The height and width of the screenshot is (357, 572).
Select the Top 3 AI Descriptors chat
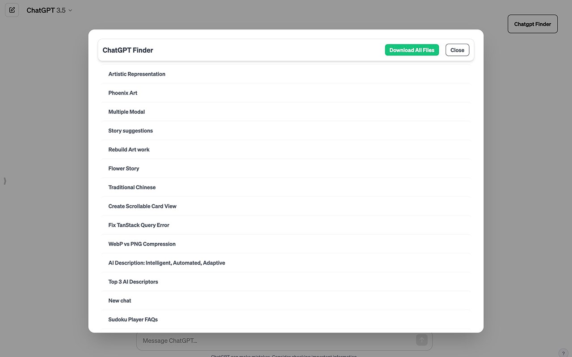tap(133, 282)
